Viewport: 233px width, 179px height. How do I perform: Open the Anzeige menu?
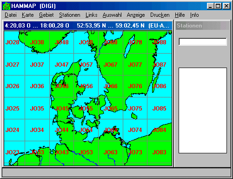(136, 15)
